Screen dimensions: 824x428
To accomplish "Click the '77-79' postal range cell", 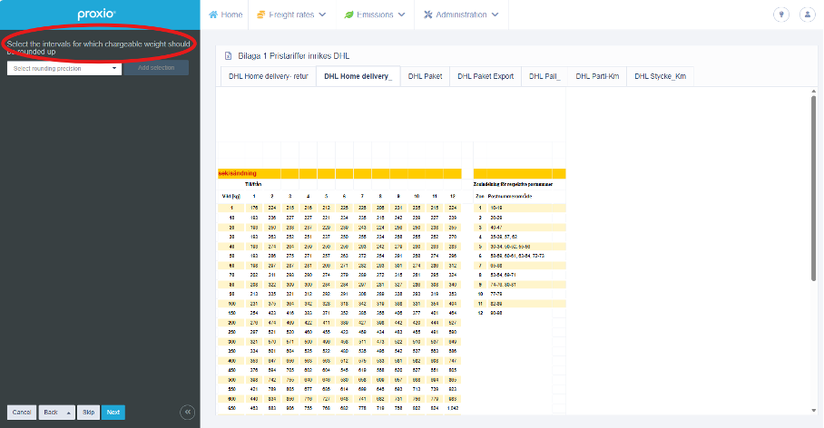I will [x=496, y=294].
